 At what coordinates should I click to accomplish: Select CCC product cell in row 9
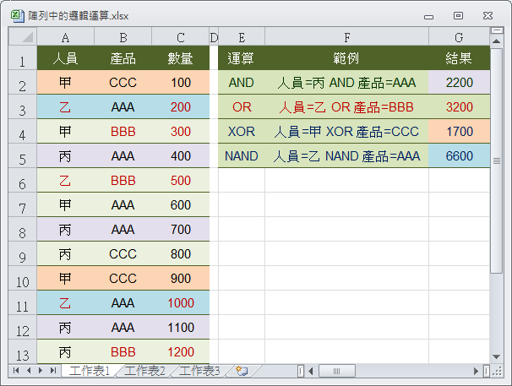point(123,253)
